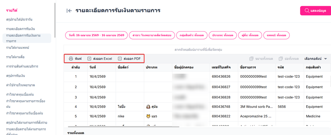331x135 pixels.
Task: Open สรุปรายได้ตามรายการที่สั่งจ่าย in the sidebar
Action: point(27,122)
